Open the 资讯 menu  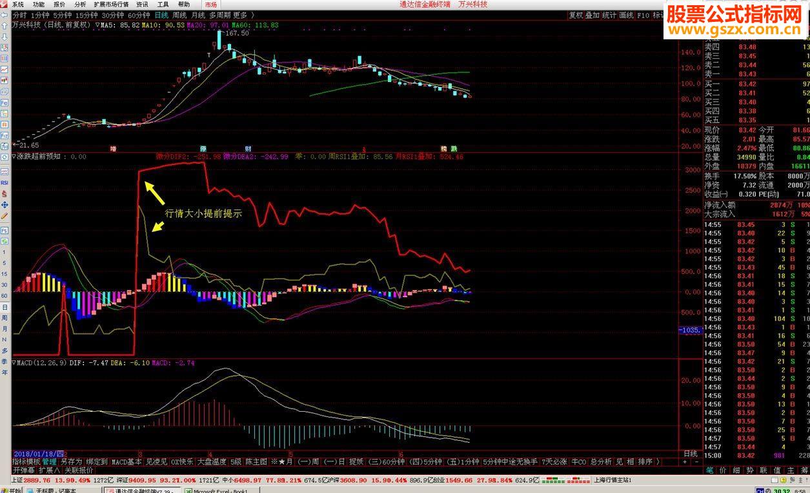[x=142, y=5]
